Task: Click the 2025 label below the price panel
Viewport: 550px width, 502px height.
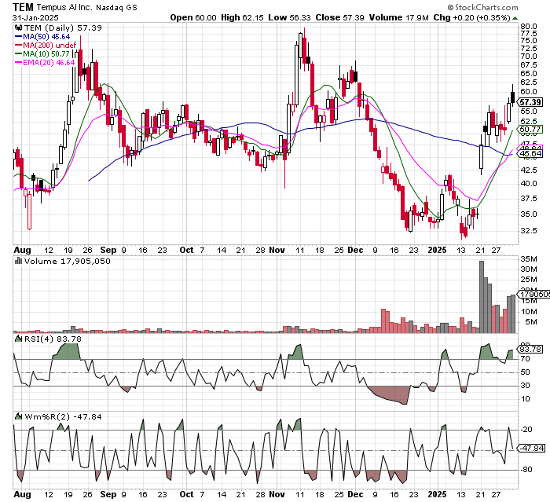Action: 438,250
